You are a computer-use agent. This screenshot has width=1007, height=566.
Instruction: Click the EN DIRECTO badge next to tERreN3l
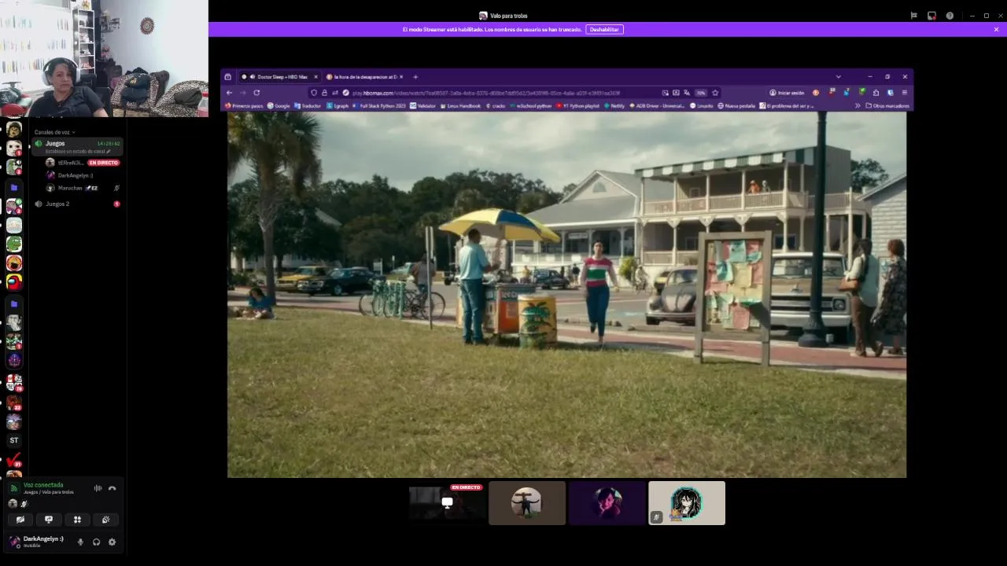[103, 163]
